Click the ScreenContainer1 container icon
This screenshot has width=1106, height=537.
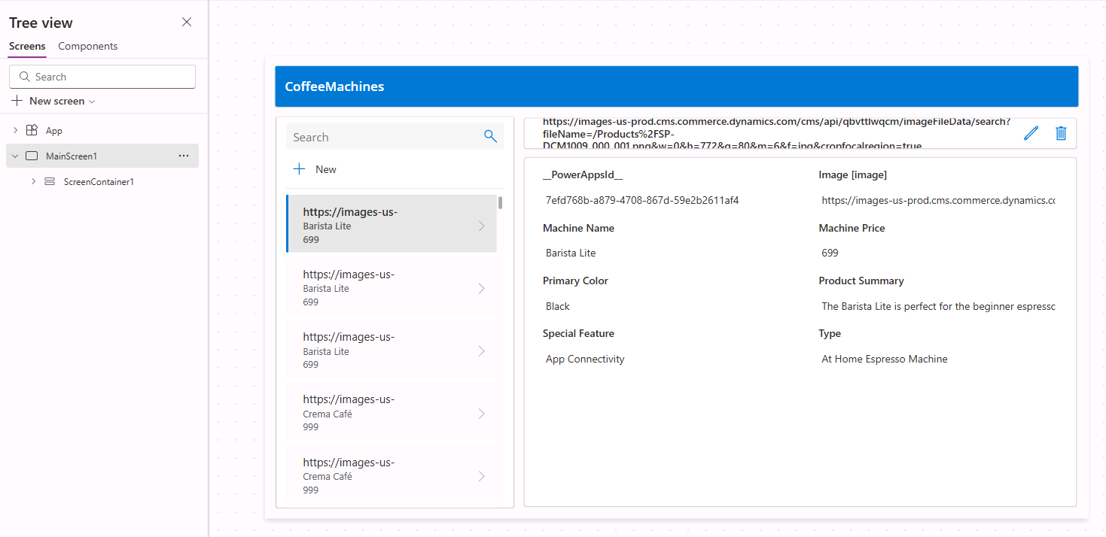point(50,181)
